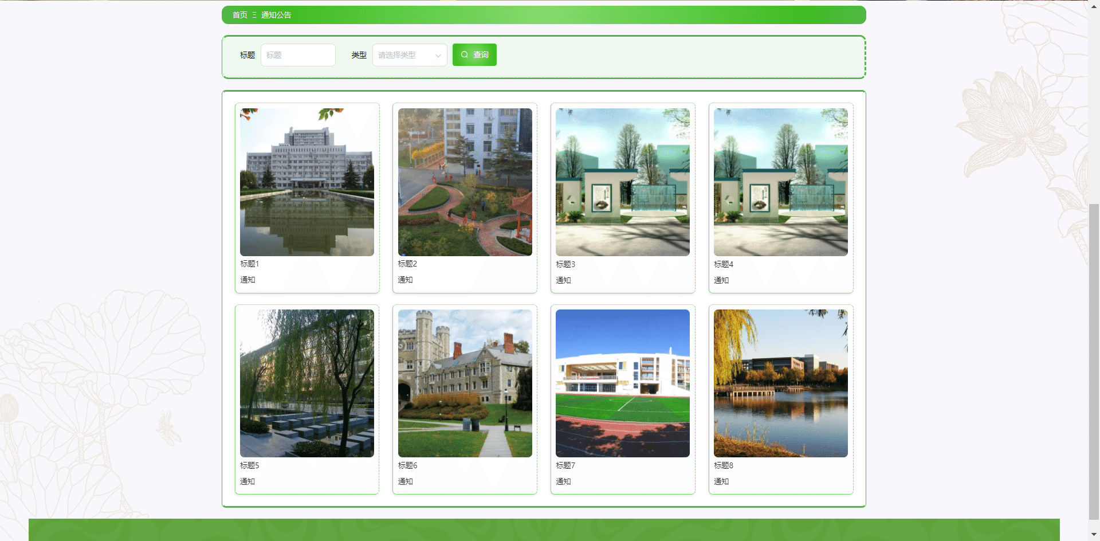Click the 标题4 text label
The height and width of the screenshot is (541, 1100).
(724, 264)
